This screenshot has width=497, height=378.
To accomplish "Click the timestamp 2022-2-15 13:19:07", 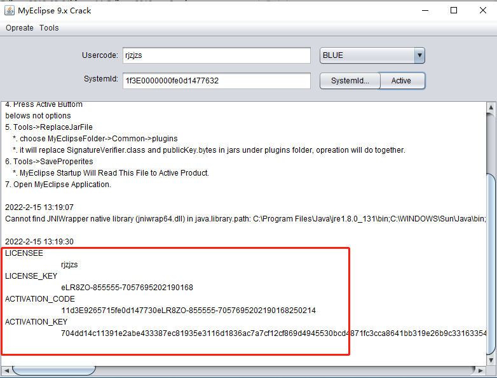I will (39, 207).
